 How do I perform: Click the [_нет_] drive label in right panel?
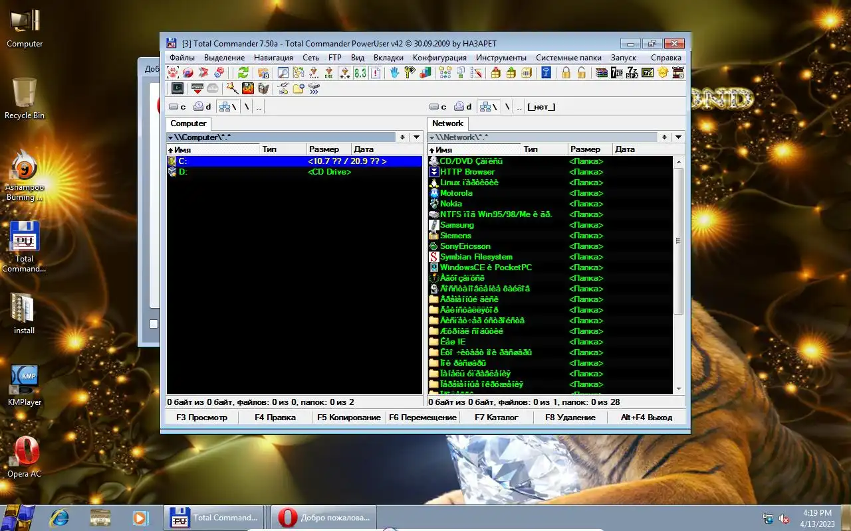click(x=541, y=107)
